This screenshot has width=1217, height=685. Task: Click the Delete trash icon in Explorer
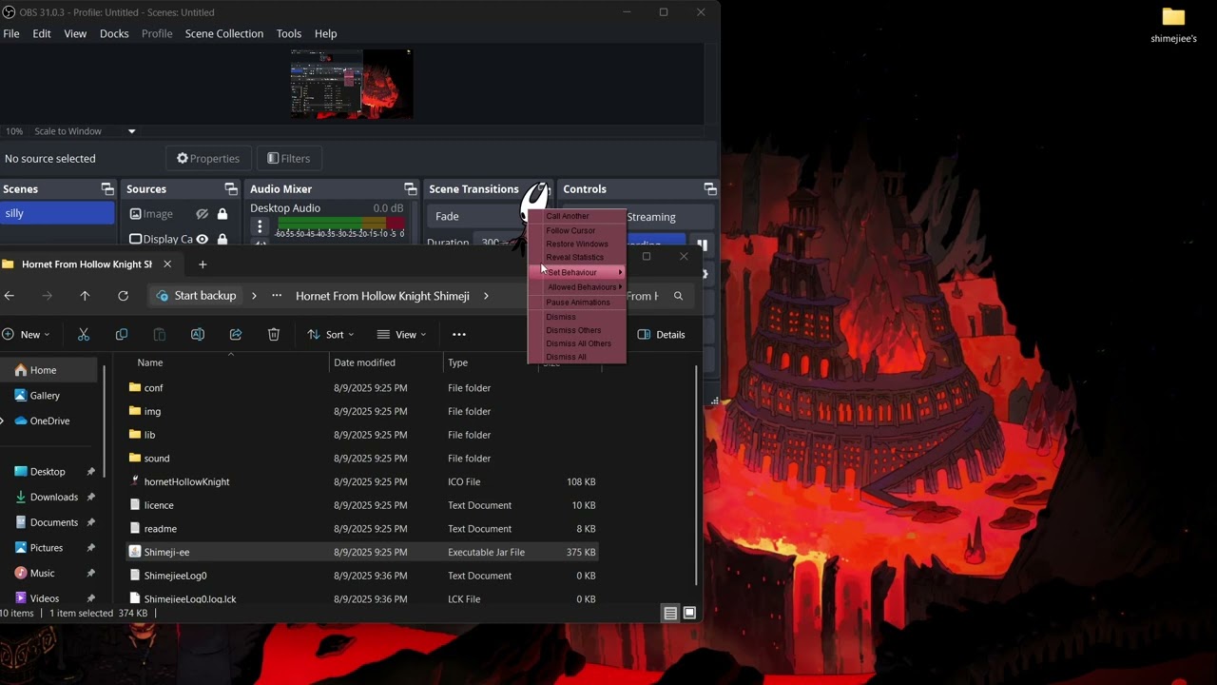tap(274, 334)
